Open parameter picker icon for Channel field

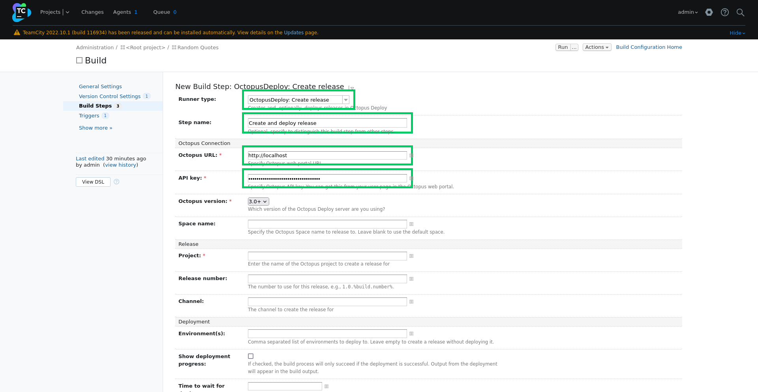click(411, 302)
